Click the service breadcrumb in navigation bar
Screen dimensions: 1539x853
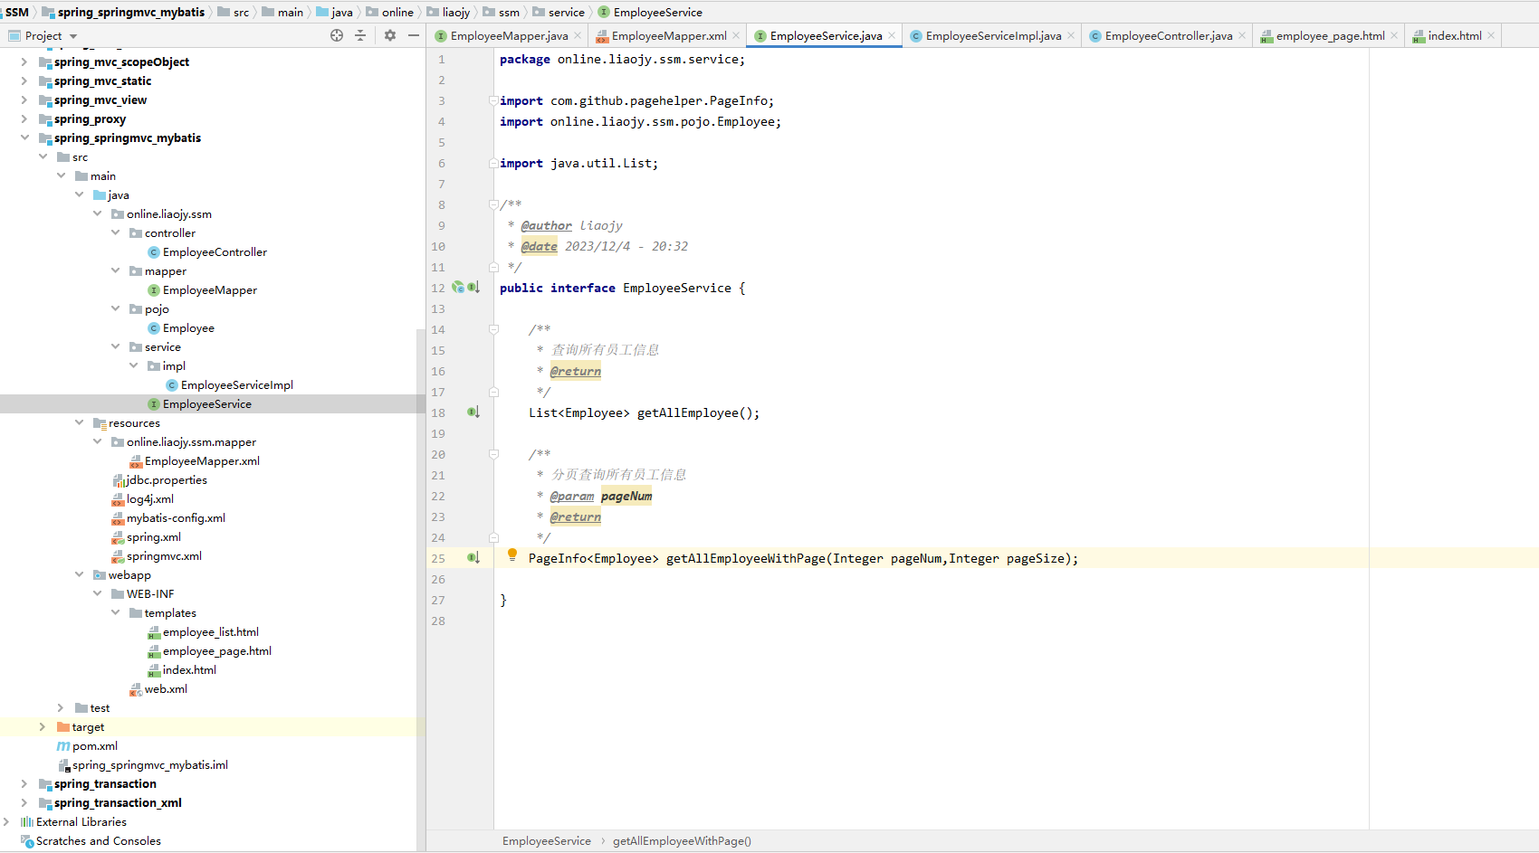click(566, 12)
